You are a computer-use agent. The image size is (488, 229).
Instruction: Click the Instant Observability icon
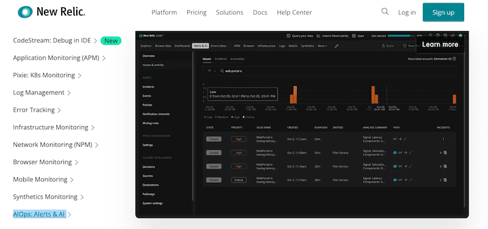[x=318, y=36]
